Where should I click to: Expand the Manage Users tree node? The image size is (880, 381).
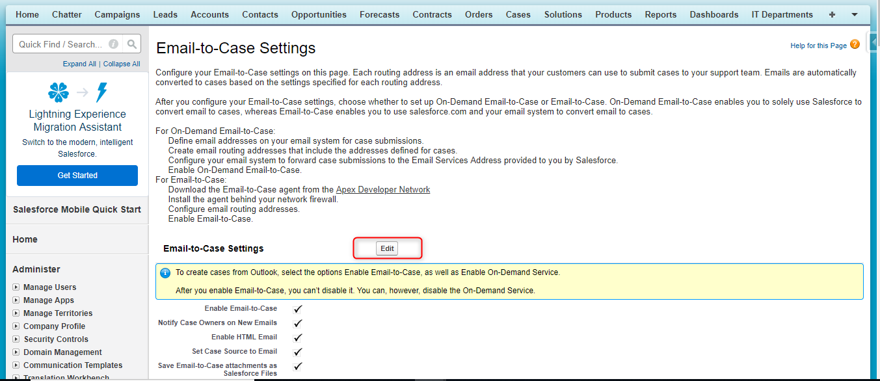point(16,287)
